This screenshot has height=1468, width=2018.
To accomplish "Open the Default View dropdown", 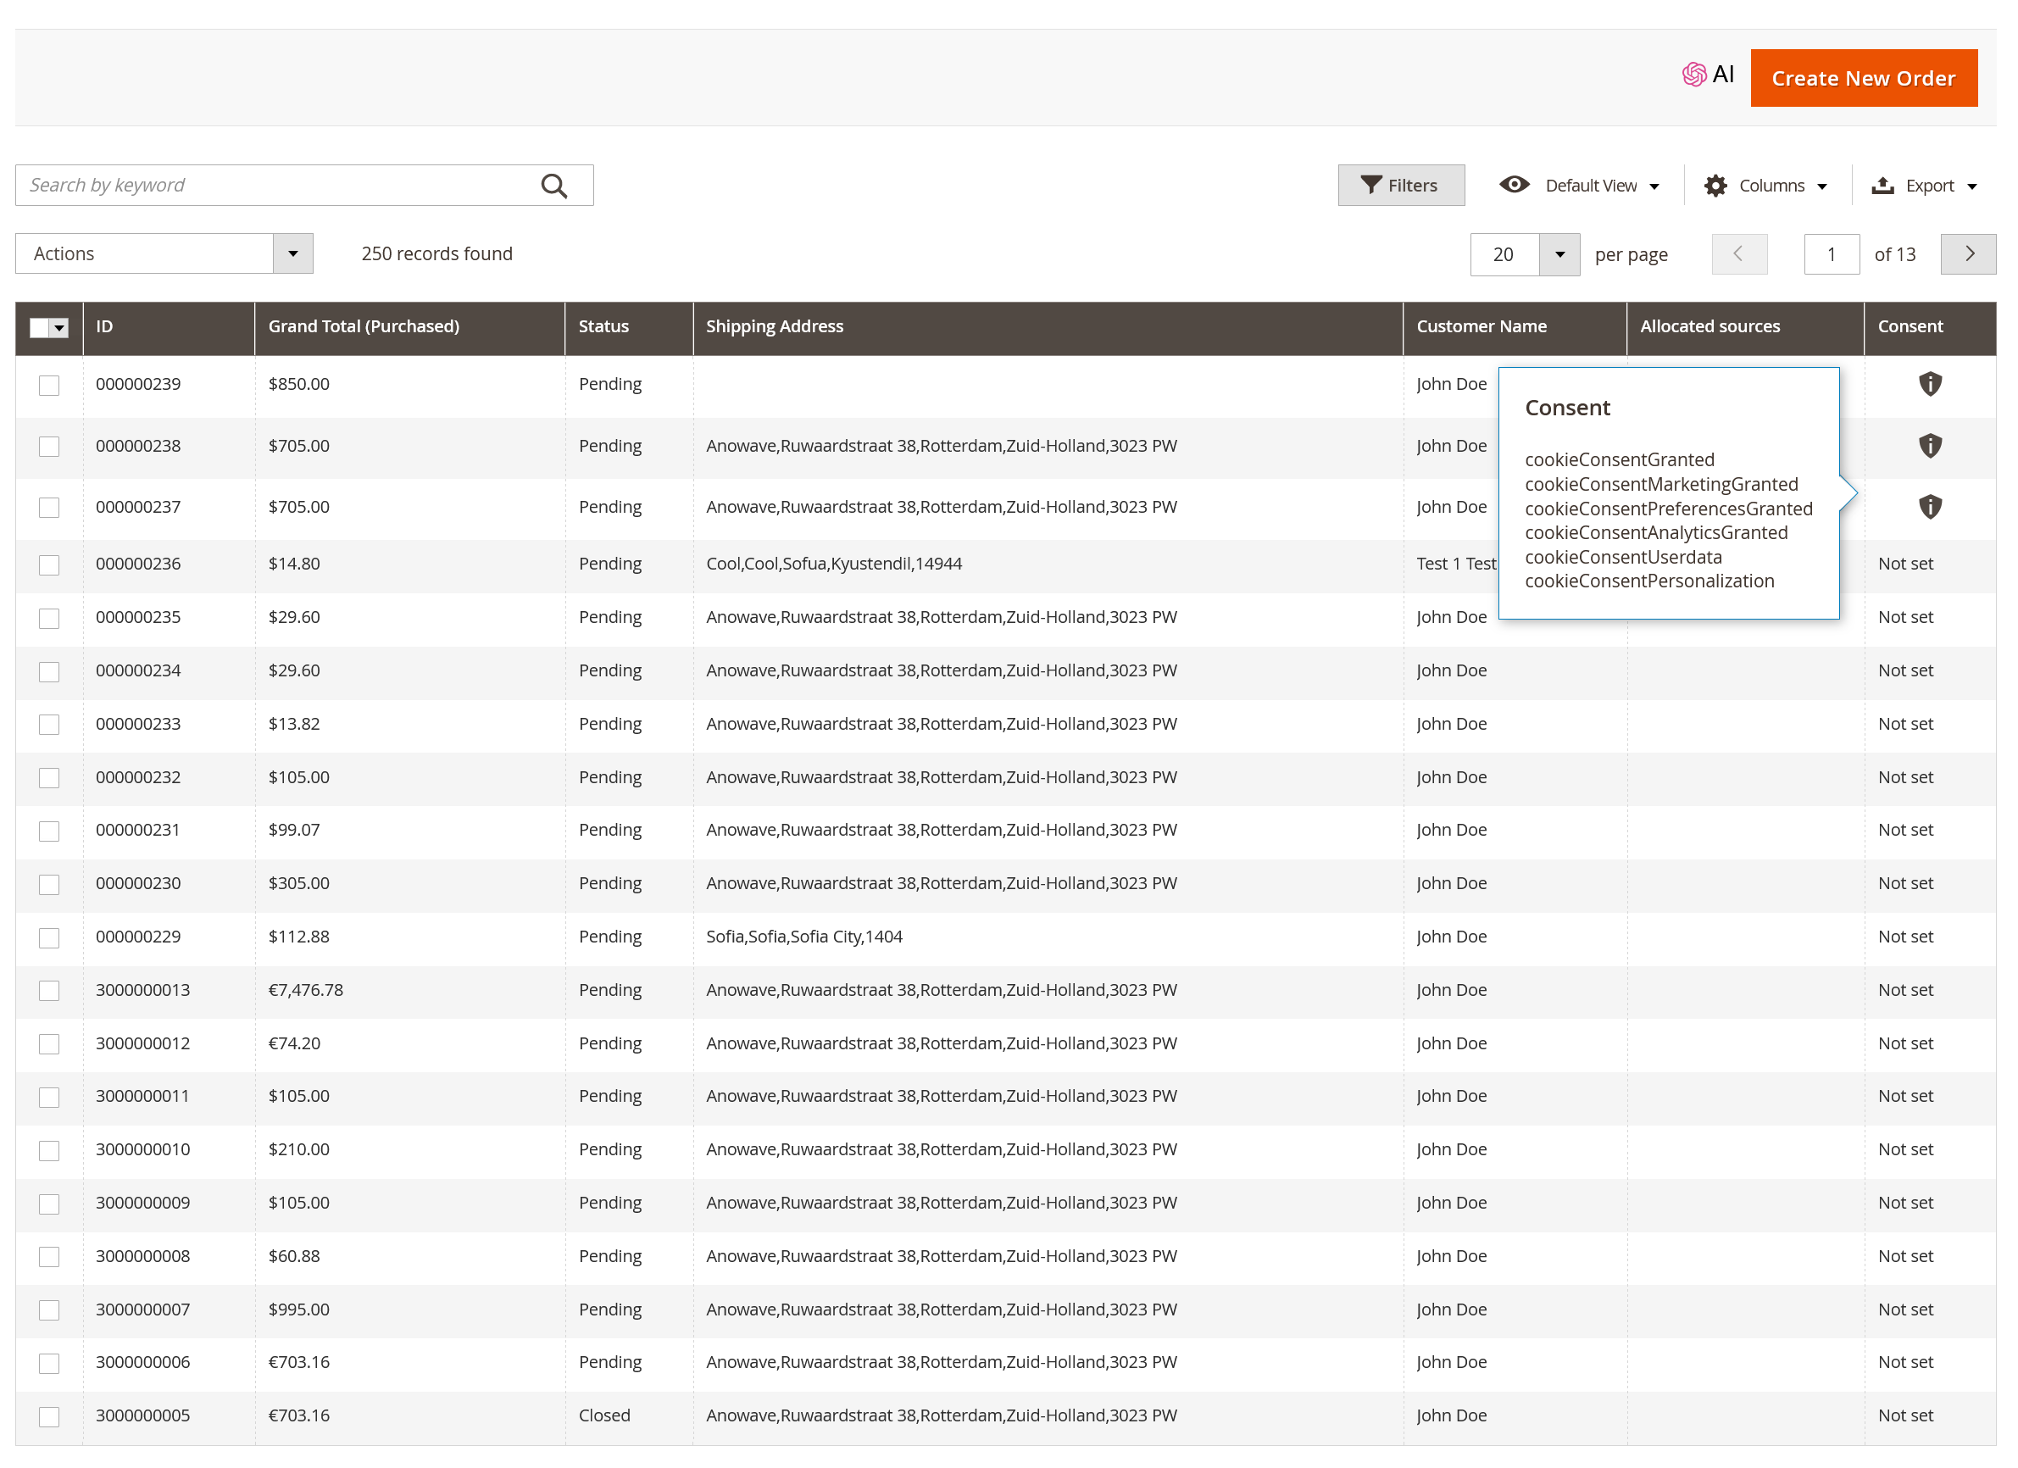I will coord(1579,185).
